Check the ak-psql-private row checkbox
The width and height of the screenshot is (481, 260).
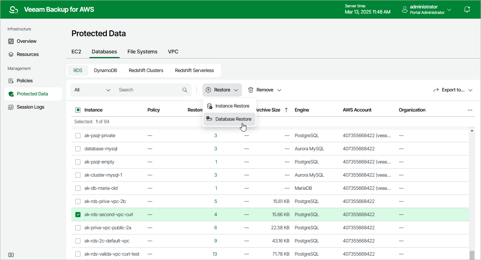pos(78,136)
